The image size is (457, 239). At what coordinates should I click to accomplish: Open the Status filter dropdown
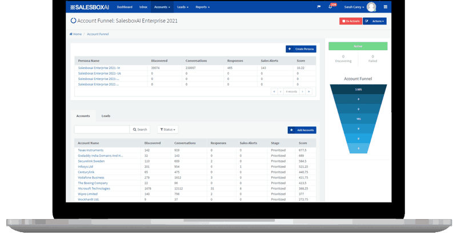point(167,129)
